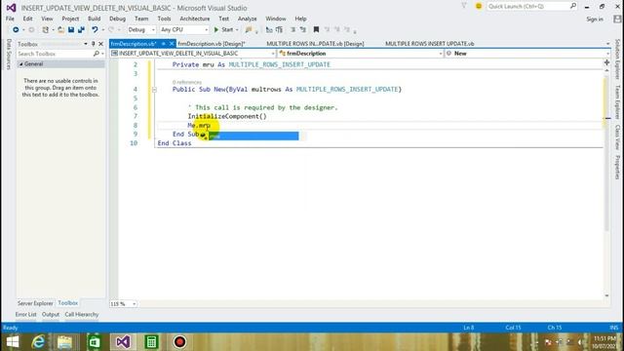
Task: Click the Open File folder icon
Action: (60, 30)
